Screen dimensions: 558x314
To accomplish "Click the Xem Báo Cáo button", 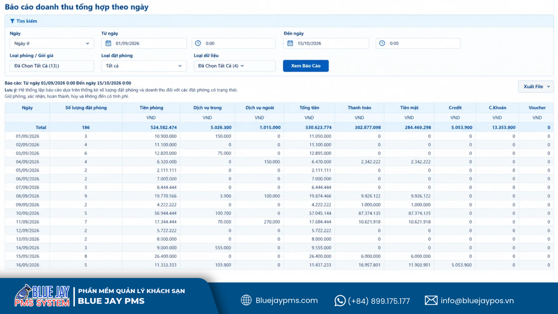I will 306,66.
